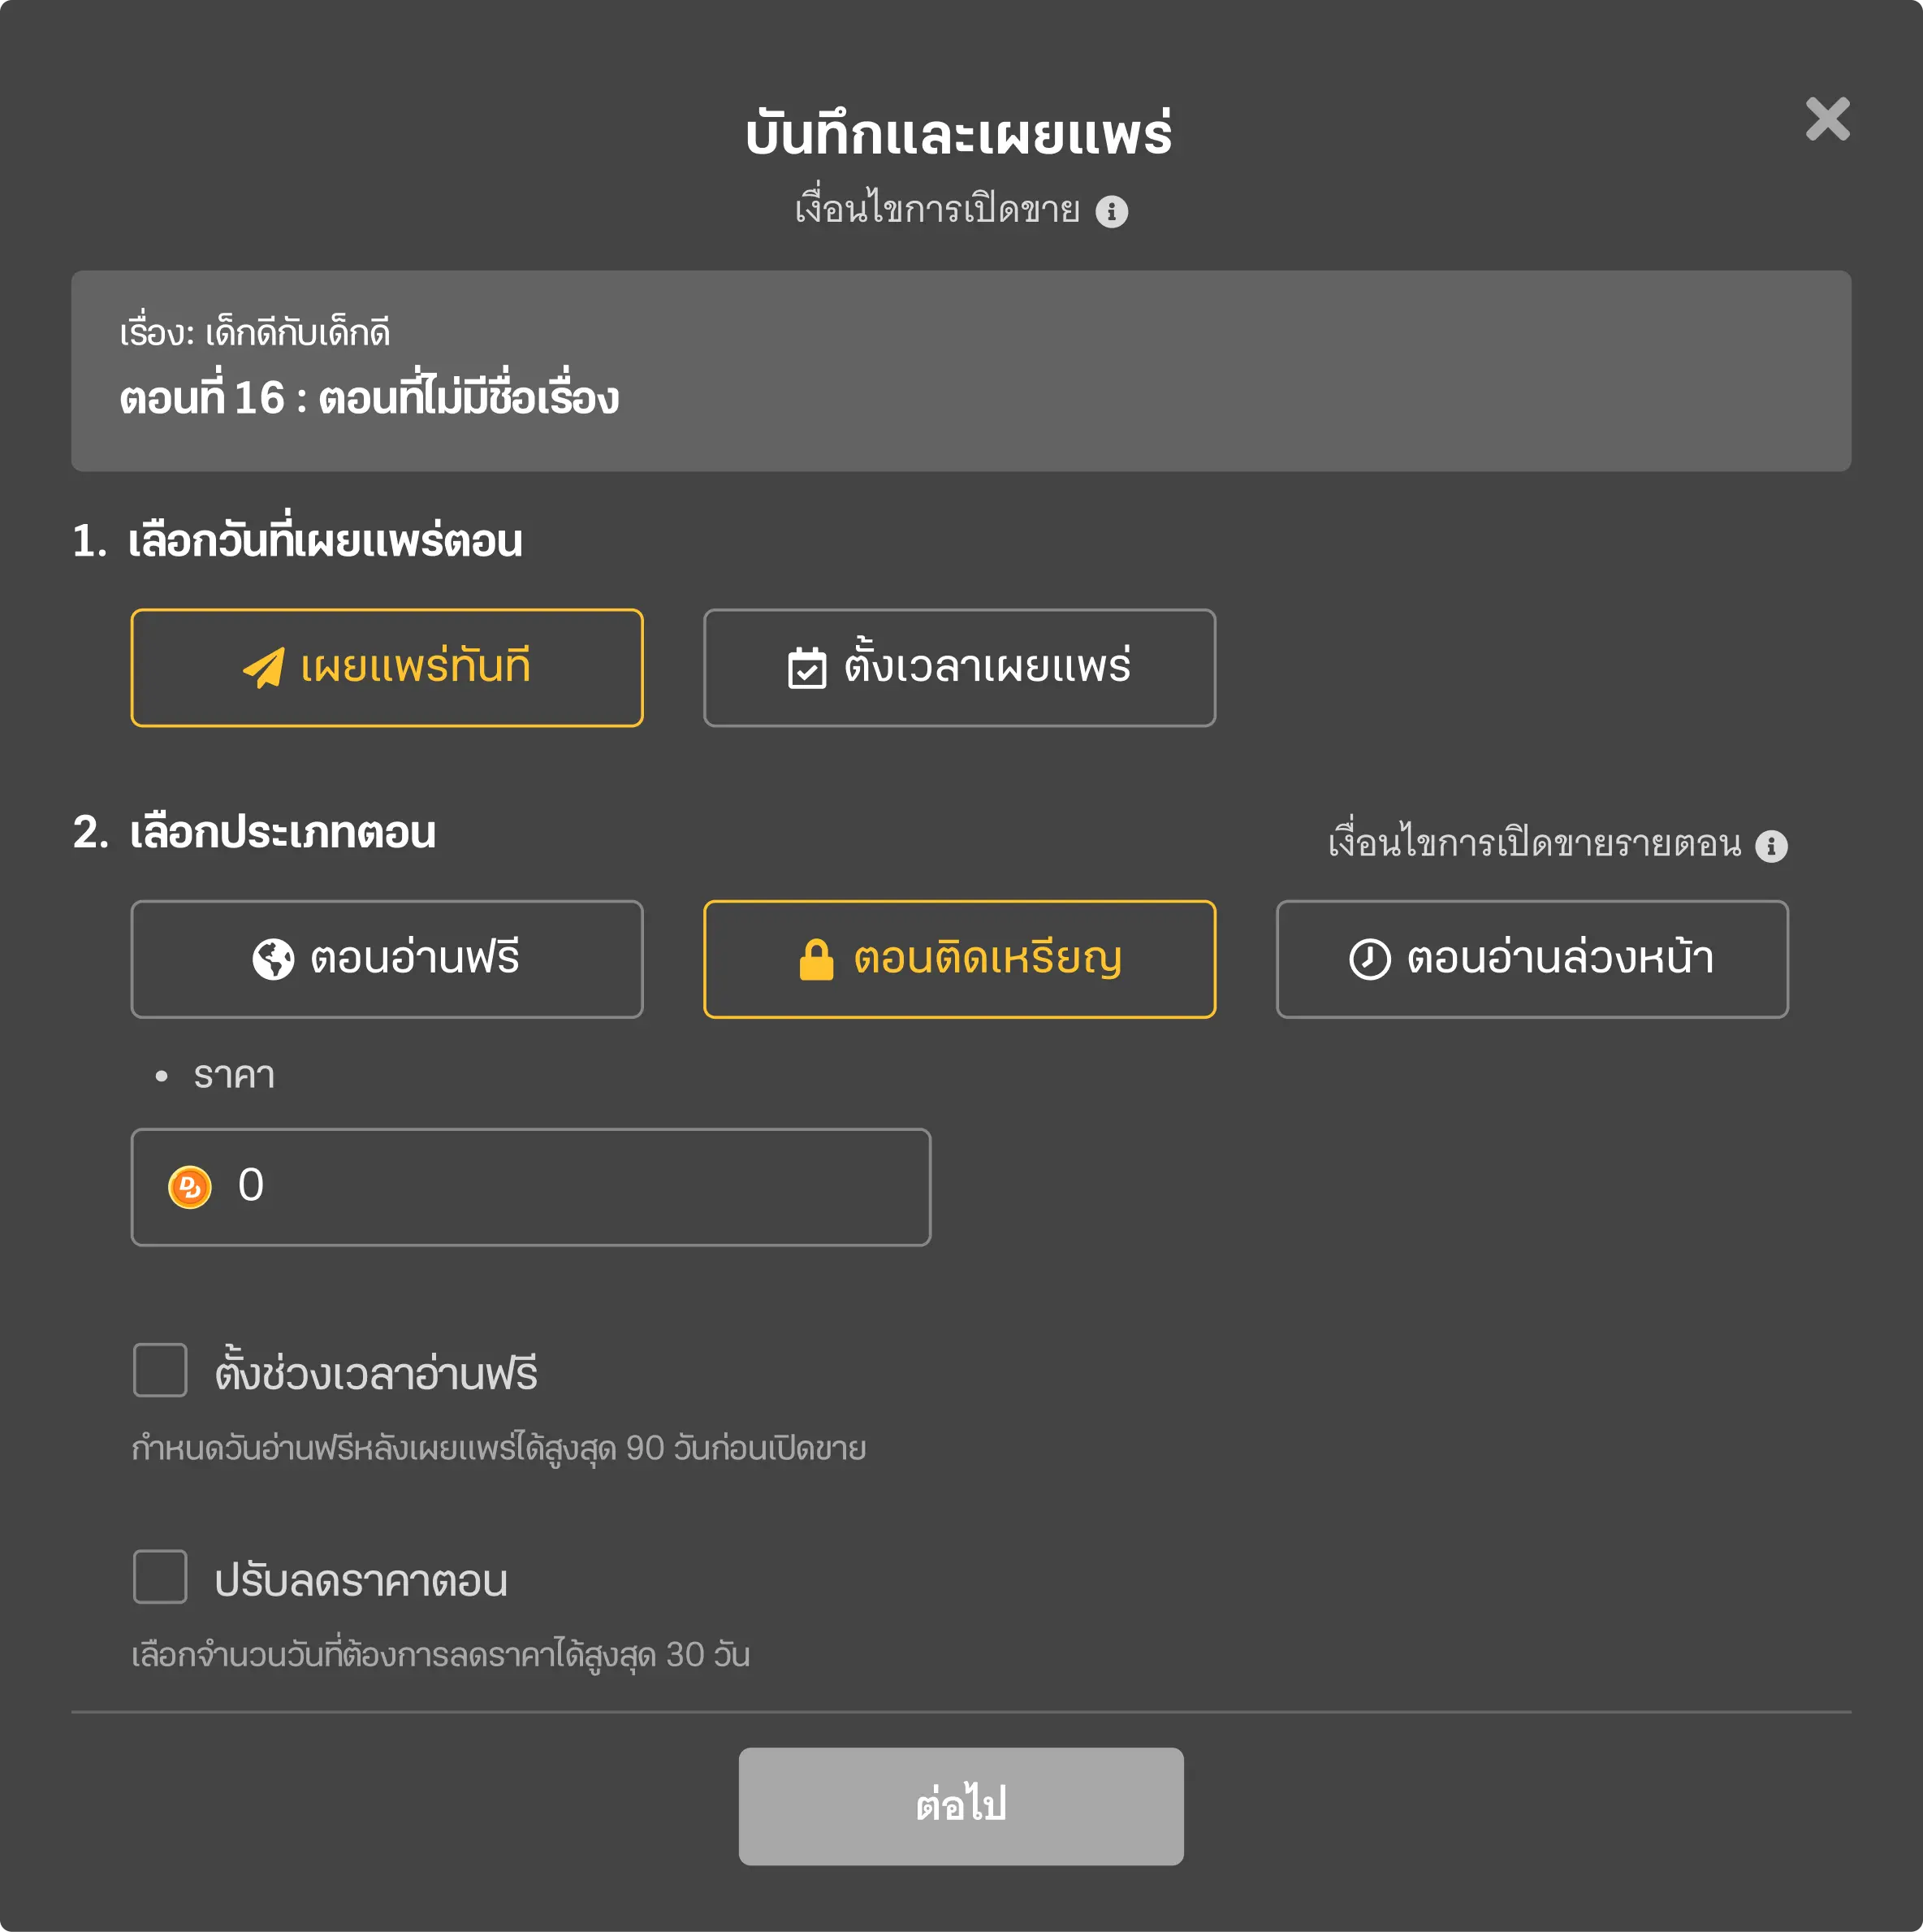Click the padlock coin-locked icon
The width and height of the screenshot is (1923, 1932).
tap(815, 960)
